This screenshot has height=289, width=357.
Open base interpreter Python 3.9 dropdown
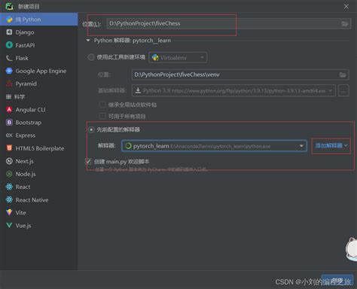233,90
